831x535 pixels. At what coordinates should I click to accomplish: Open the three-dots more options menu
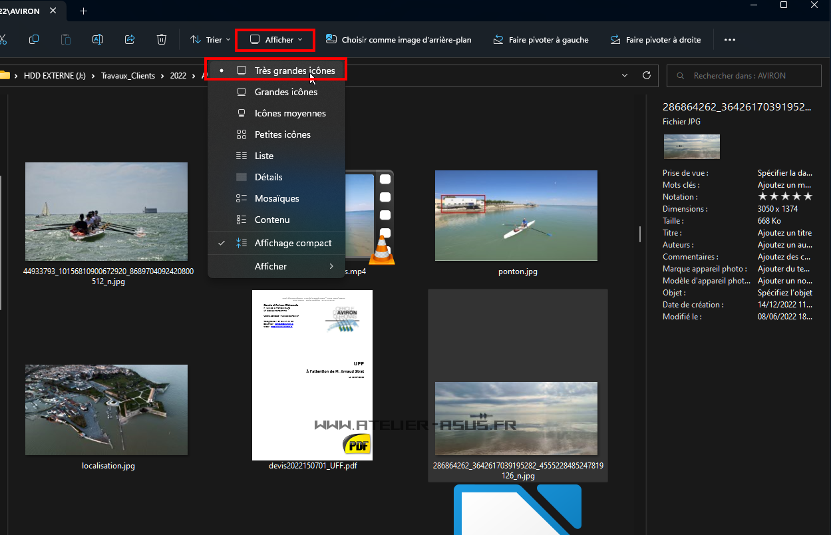tap(730, 40)
